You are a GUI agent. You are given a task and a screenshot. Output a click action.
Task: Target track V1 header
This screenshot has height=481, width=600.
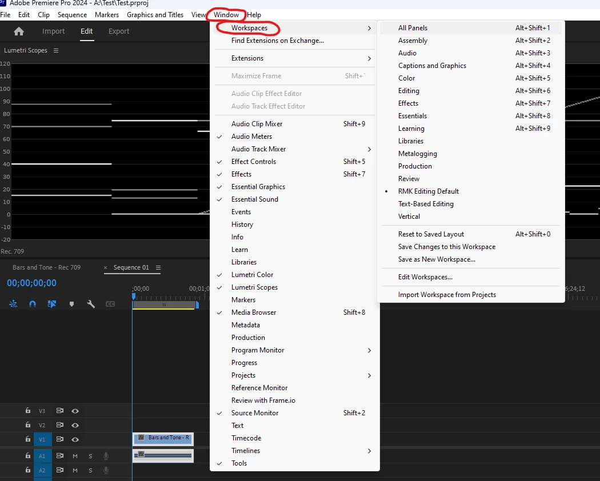[x=42, y=439]
